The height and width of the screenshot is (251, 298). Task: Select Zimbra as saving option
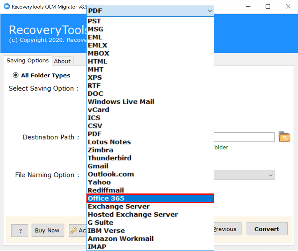click(x=150, y=150)
